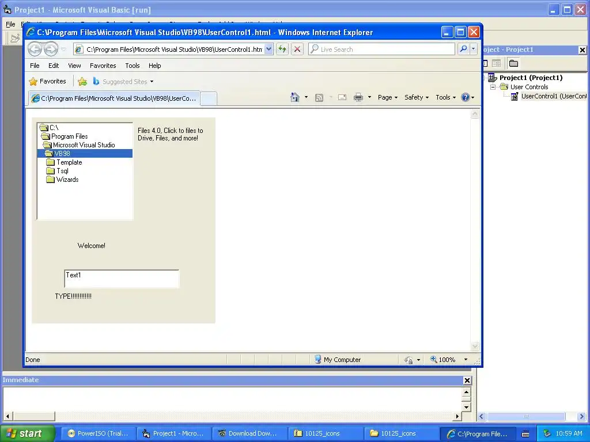Click the protected mode status icon

click(x=409, y=360)
